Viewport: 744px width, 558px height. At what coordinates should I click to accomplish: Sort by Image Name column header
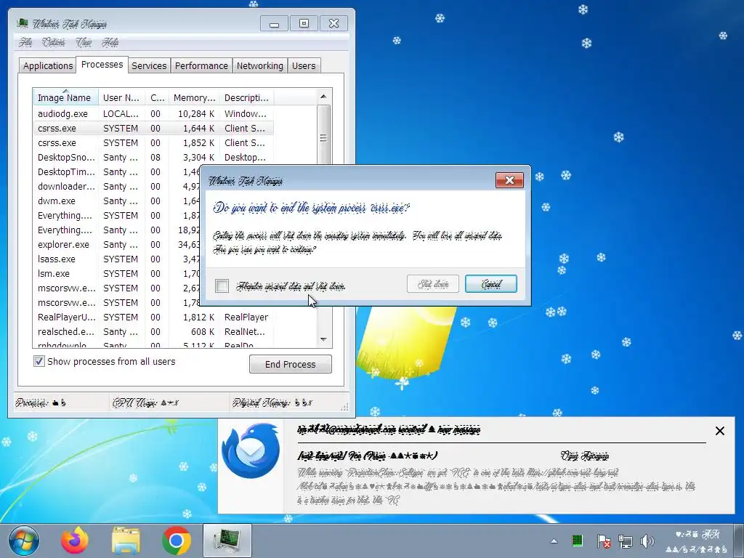pos(66,97)
